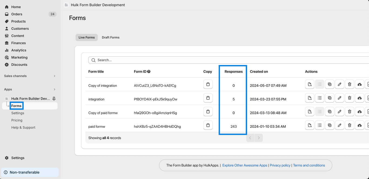Click the forms Search field

pos(230,60)
